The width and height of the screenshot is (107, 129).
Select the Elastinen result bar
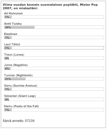click(x=54, y=37)
